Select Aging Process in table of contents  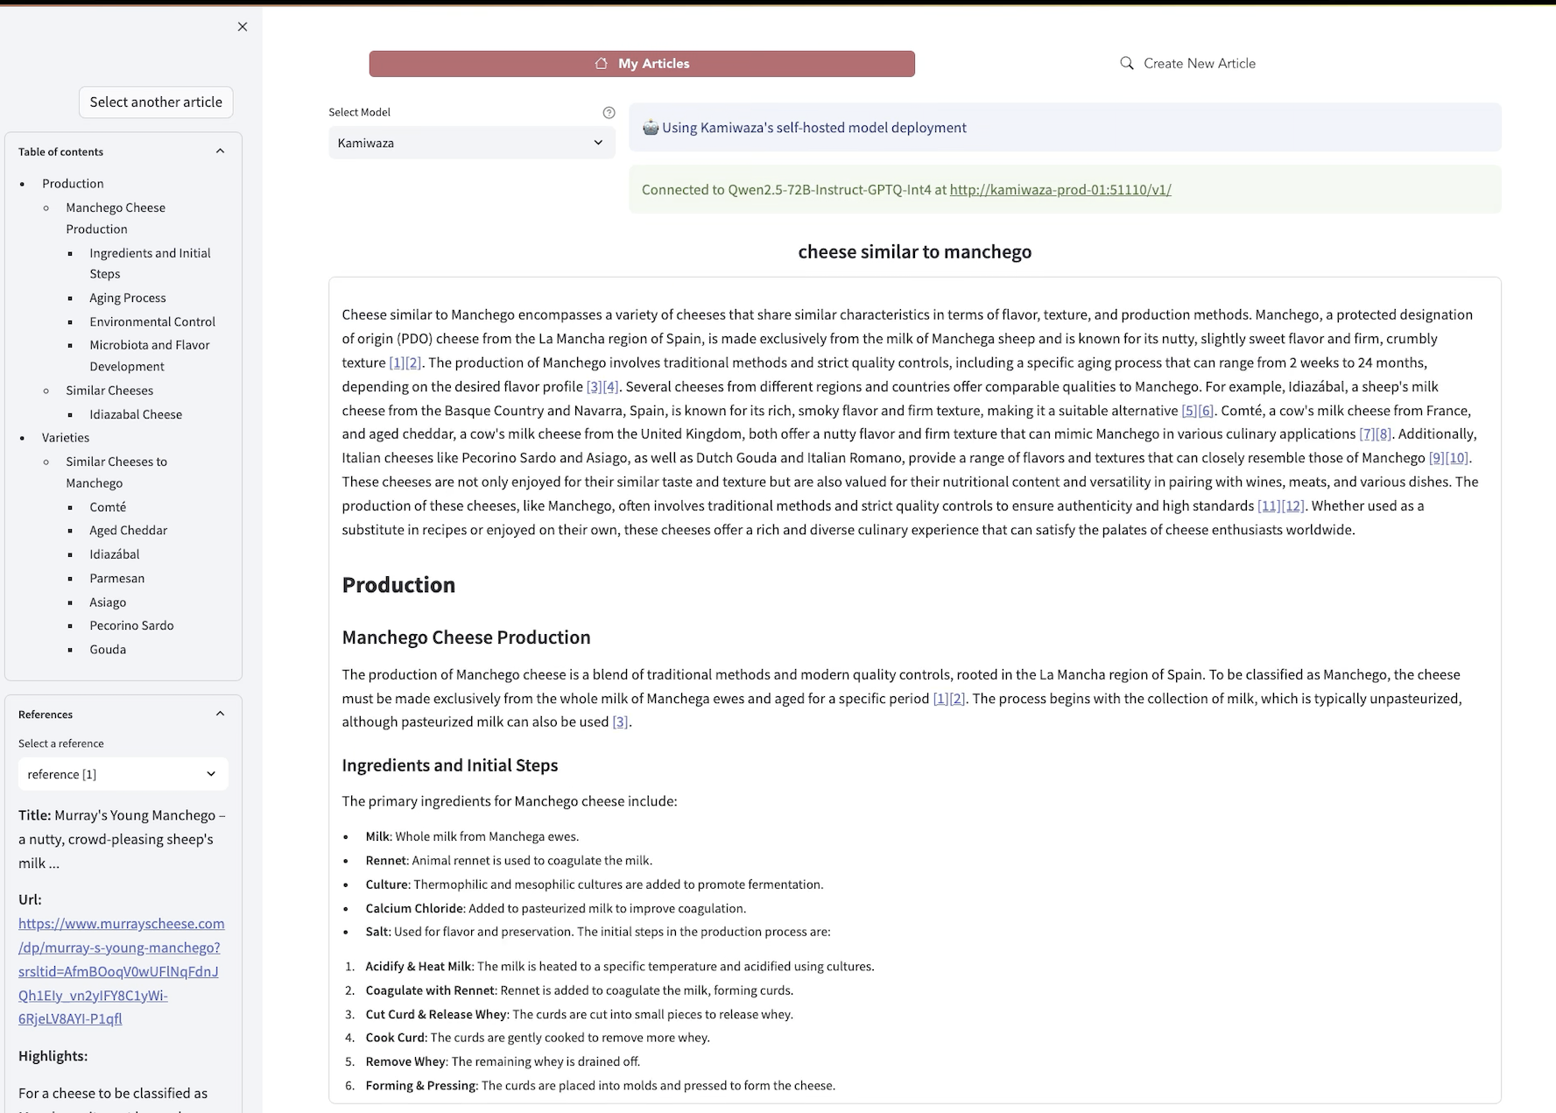tap(128, 299)
